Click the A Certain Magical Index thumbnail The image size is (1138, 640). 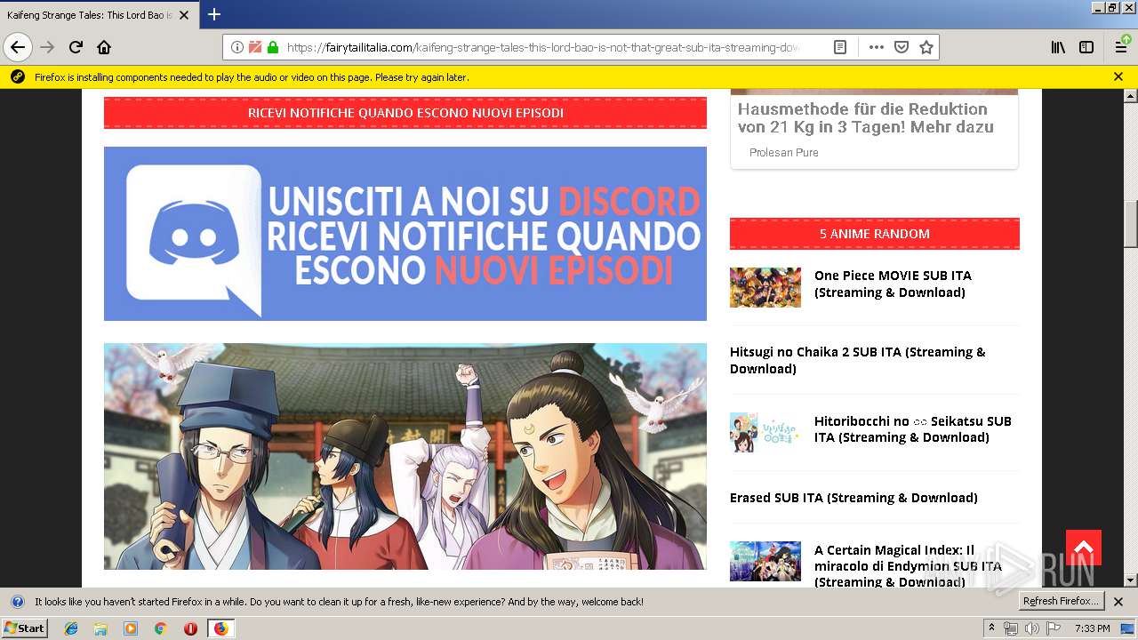point(765,562)
